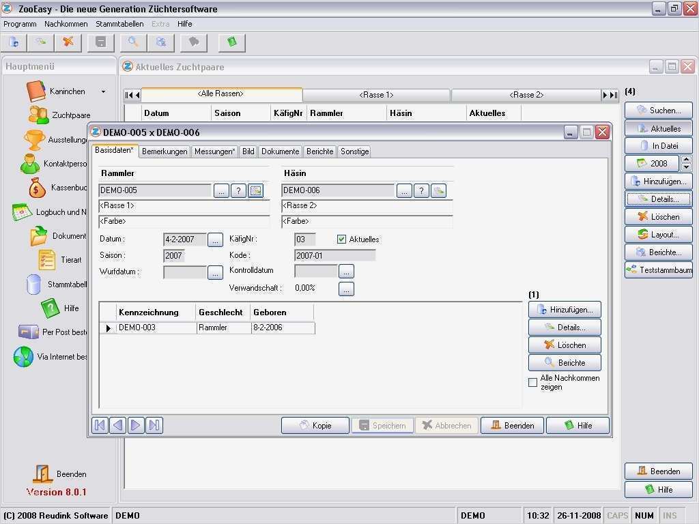Screen dimensions: 699x524
Task: Click Hinzufügen button for offspring list
Action: click(x=565, y=310)
